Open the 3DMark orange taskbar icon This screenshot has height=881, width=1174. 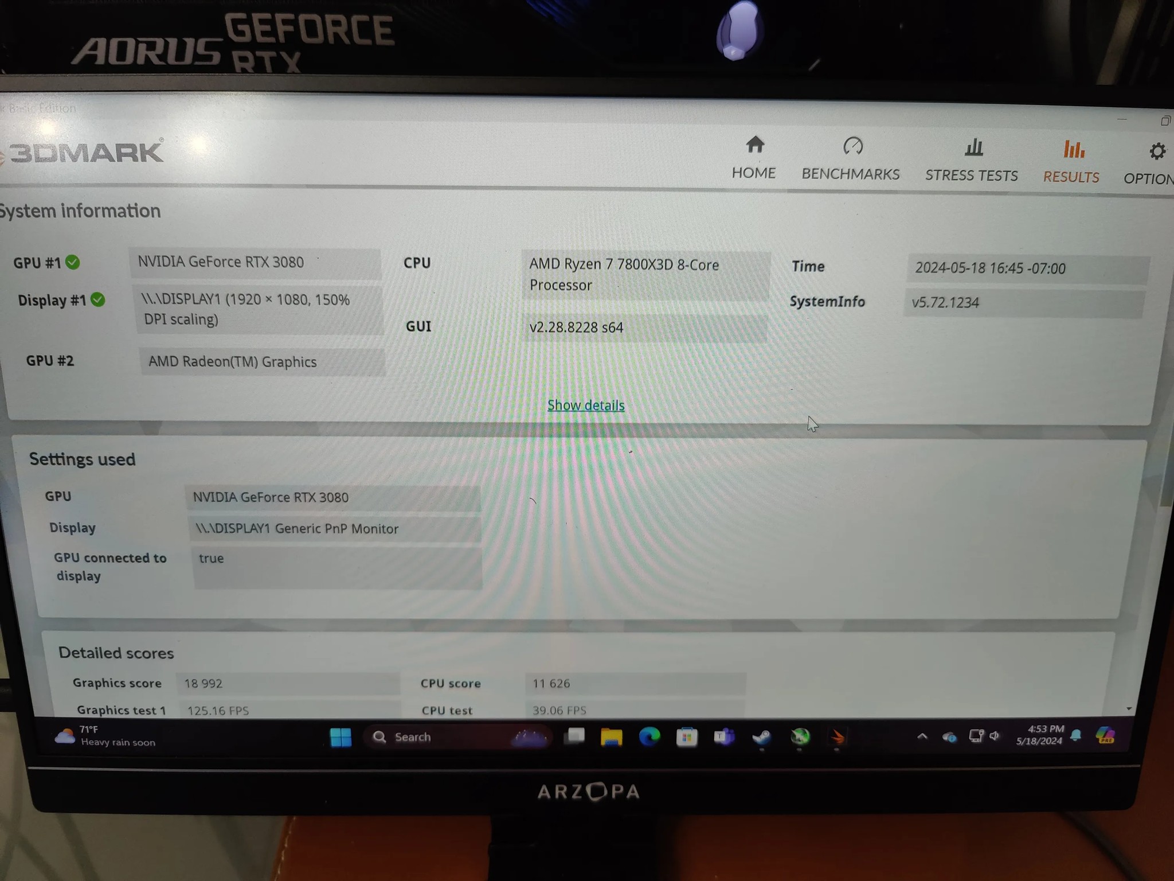838,736
